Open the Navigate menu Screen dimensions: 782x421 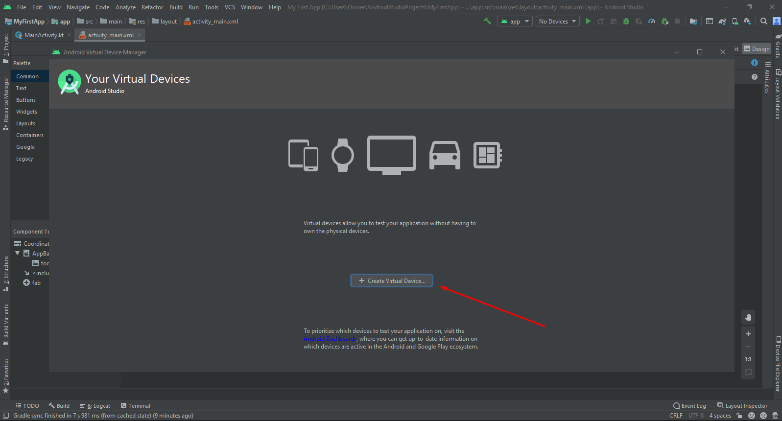(x=78, y=7)
